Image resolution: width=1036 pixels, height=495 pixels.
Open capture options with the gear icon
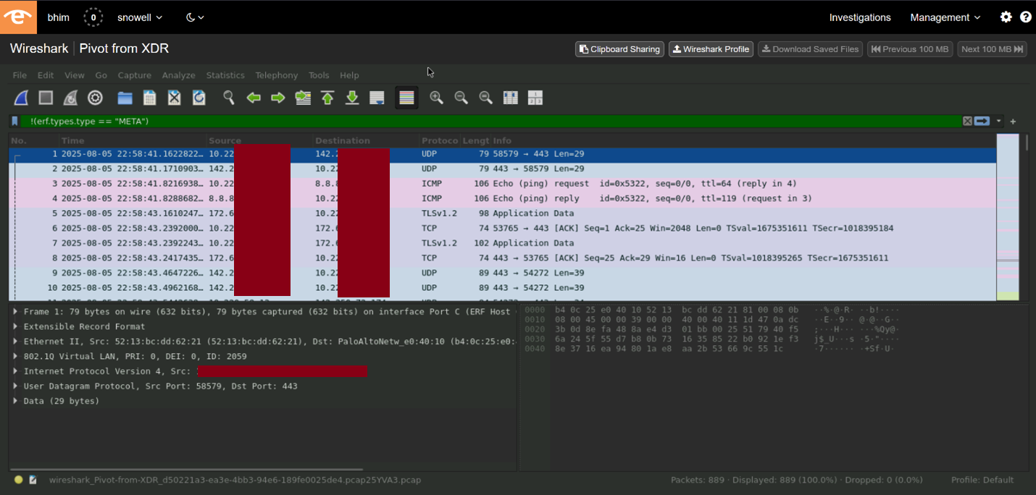point(95,98)
